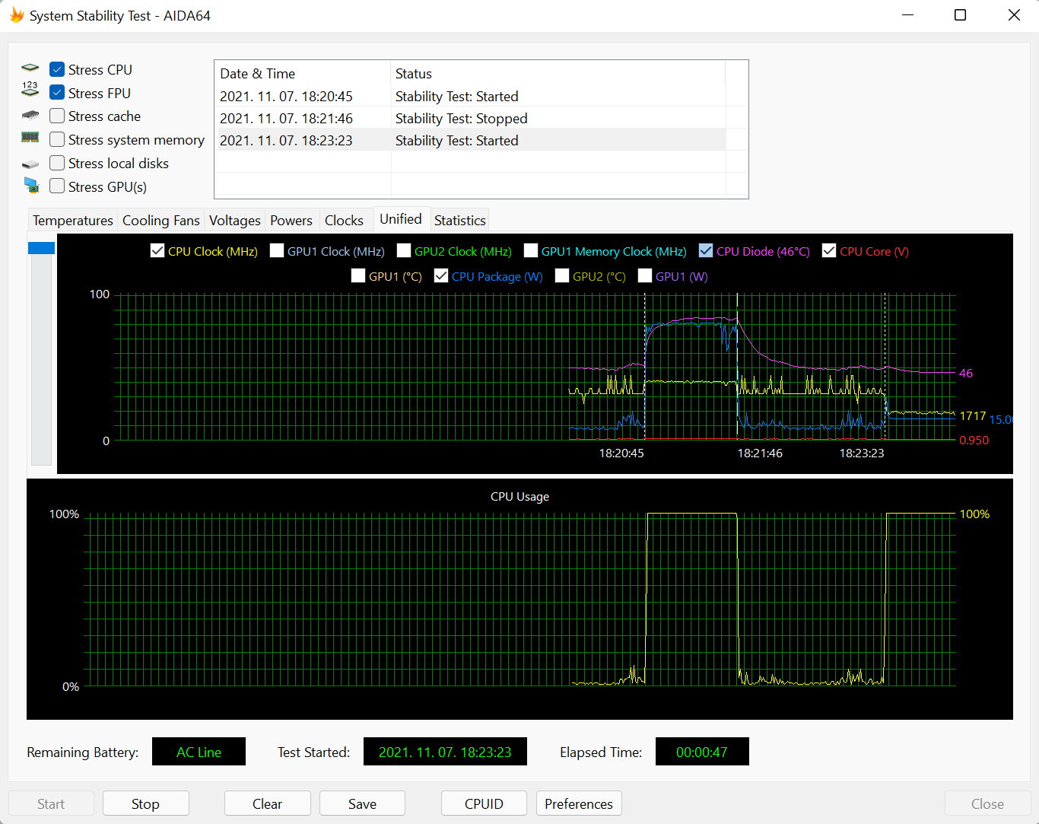Show GPU1 Clock (MHz) in graph
Image resolution: width=1039 pixels, height=824 pixels.
click(277, 250)
